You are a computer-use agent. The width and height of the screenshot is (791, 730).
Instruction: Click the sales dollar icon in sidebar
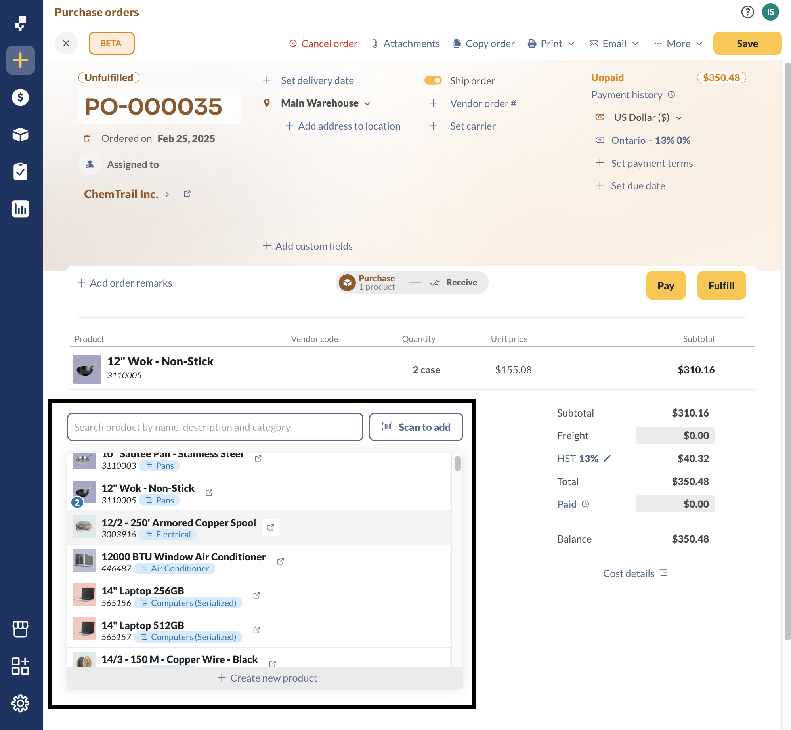coord(20,97)
